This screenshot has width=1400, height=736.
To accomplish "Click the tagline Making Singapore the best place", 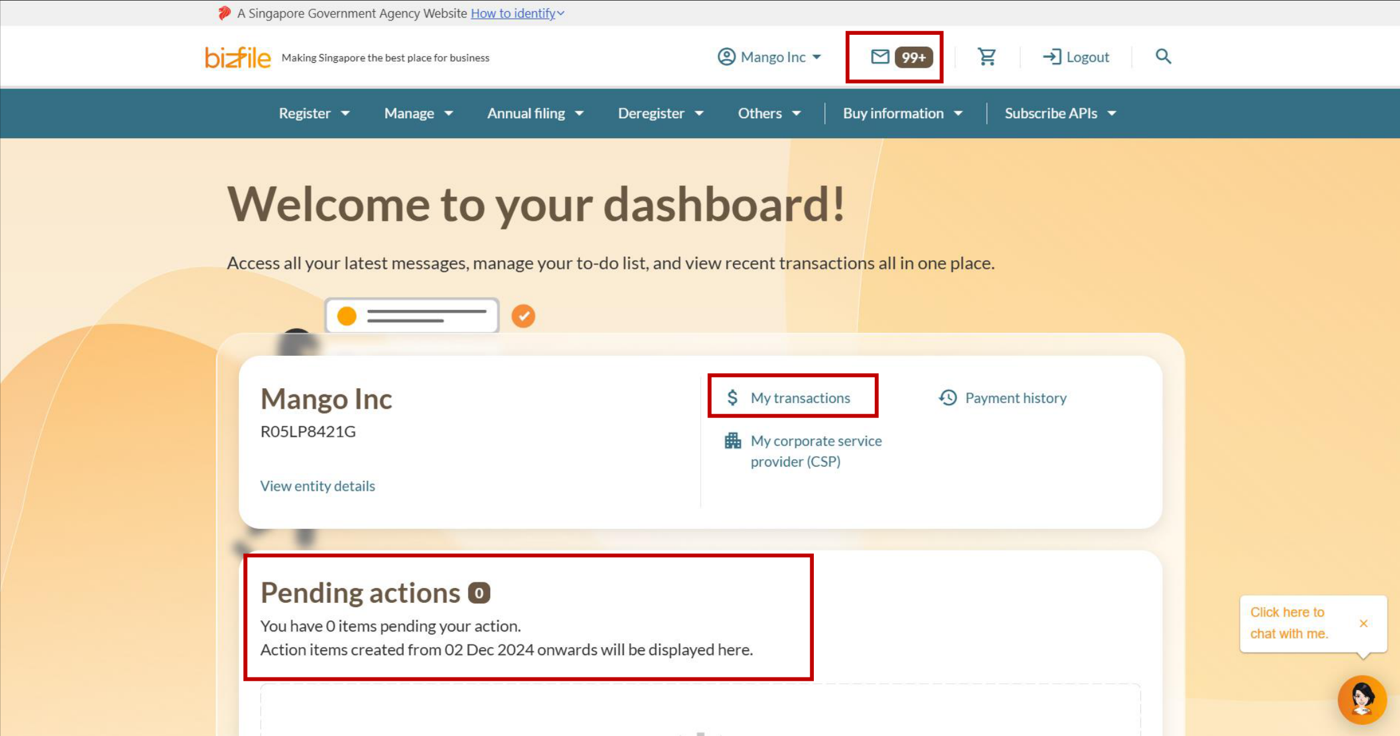I will tap(385, 58).
